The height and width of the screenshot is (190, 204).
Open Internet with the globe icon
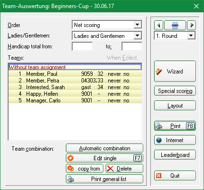(x=175, y=140)
